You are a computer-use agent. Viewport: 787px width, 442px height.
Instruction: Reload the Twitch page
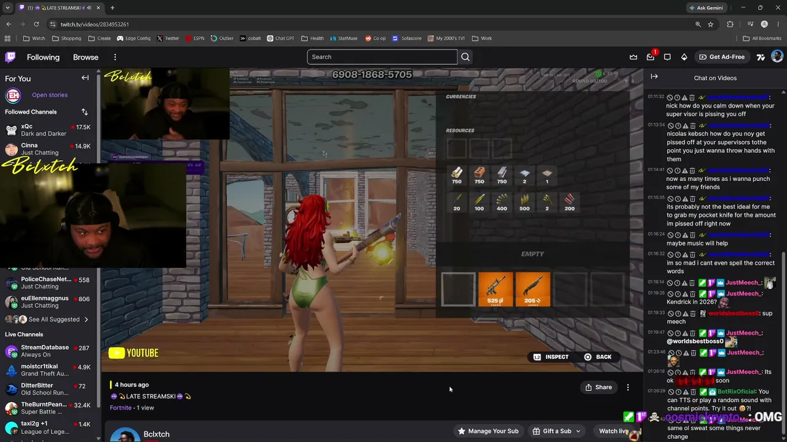[36, 24]
